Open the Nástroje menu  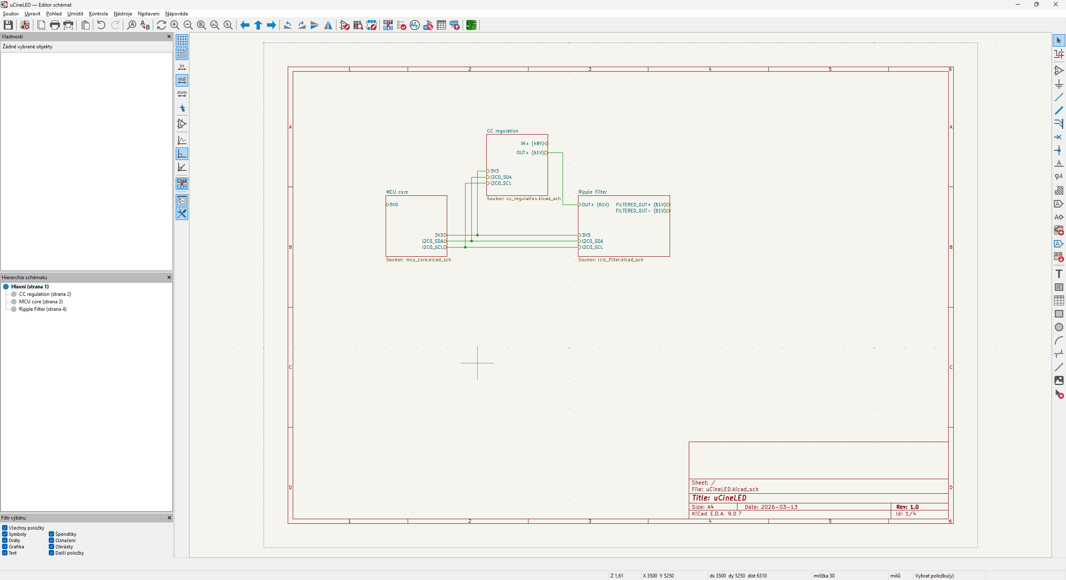[122, 14]
